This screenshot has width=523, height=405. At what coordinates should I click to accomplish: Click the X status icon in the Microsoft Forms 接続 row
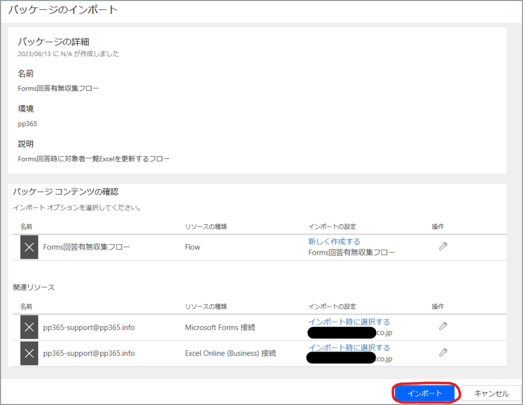(x=29, y=327)
